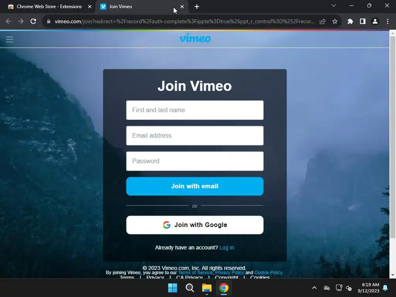
Task: Restore down the Chrome window
Action: point(369,5)
